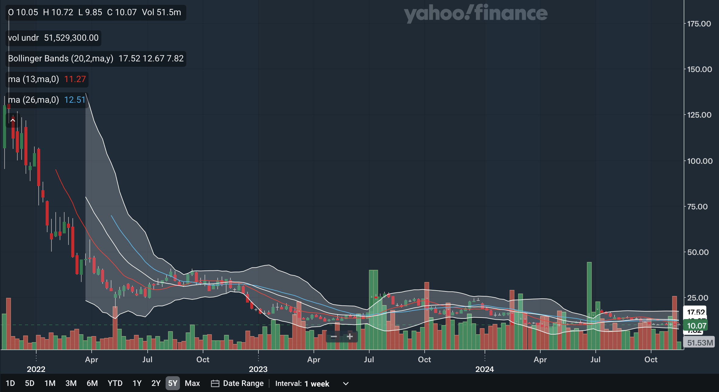Image resolution: width=719 pixels, height=392 pixels.
Task: Click the Bollinger Bands indicator label
Action: pos(61,58)
